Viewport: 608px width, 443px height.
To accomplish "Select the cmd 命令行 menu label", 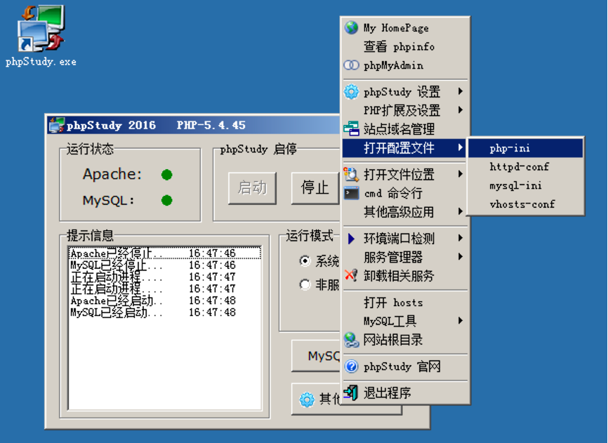I will 392,193.
